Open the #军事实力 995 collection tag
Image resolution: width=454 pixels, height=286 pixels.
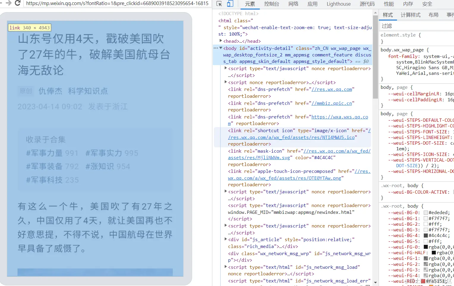point(112,153)
